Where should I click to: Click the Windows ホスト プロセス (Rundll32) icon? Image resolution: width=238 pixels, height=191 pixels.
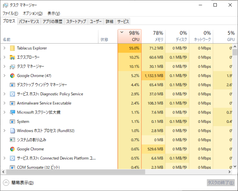pyautogui.click(x=12, y=131)
